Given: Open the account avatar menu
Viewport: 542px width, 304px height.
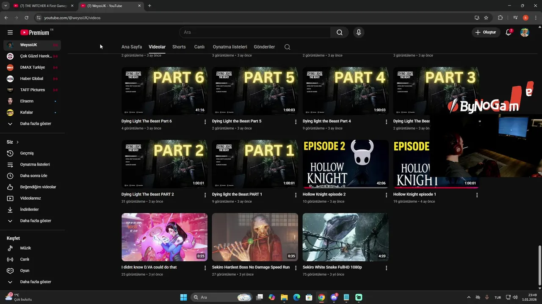Looking at the screenshot, I should tap(525, 33).
